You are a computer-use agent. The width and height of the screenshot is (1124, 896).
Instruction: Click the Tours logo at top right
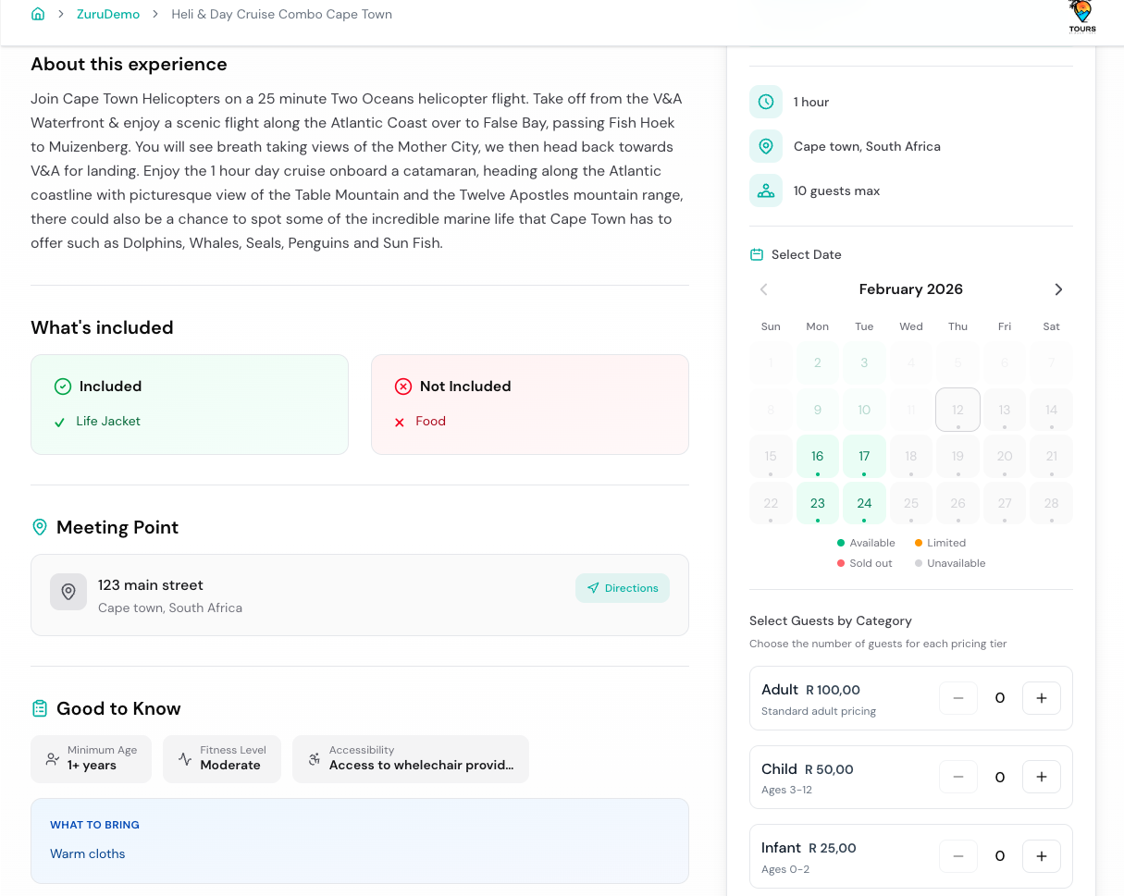click(x=1081, y=16)
